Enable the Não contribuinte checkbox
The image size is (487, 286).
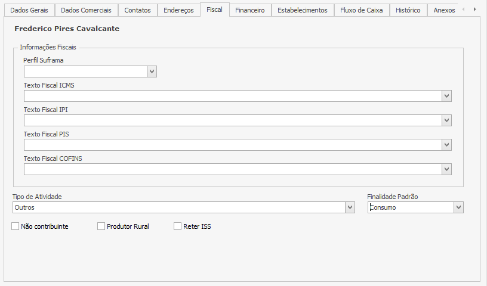(16, 226)
